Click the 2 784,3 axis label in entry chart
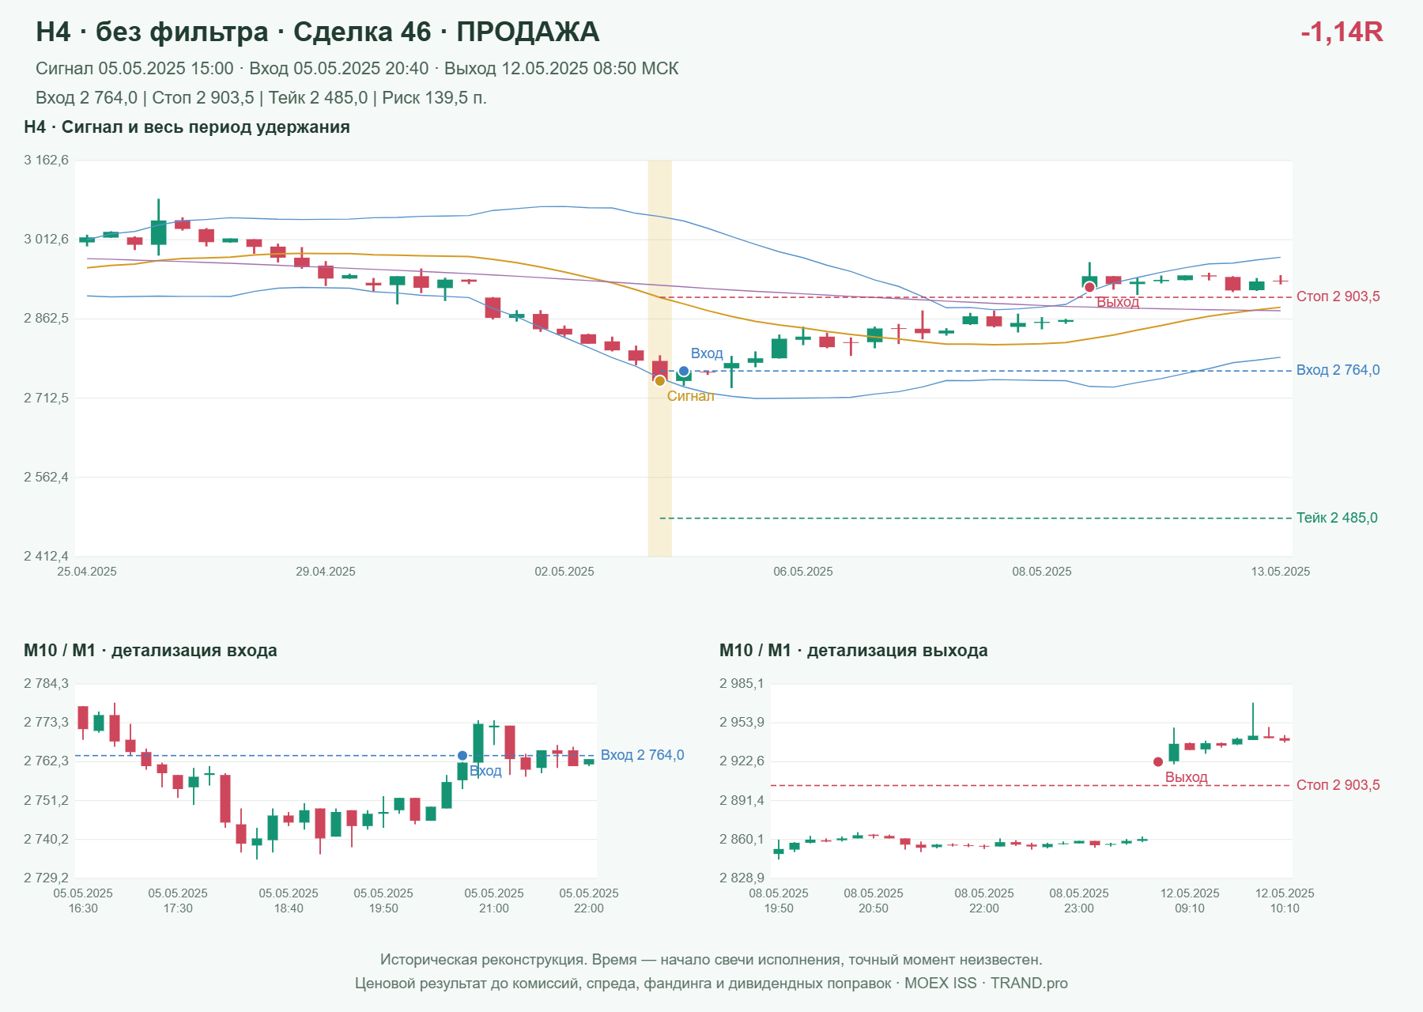1423x1012 pixels. (47, 684)
